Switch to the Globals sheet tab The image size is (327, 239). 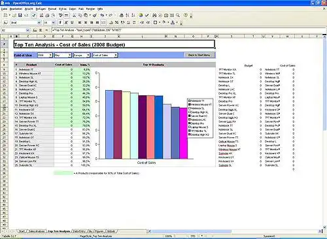(x=111, y=231)
